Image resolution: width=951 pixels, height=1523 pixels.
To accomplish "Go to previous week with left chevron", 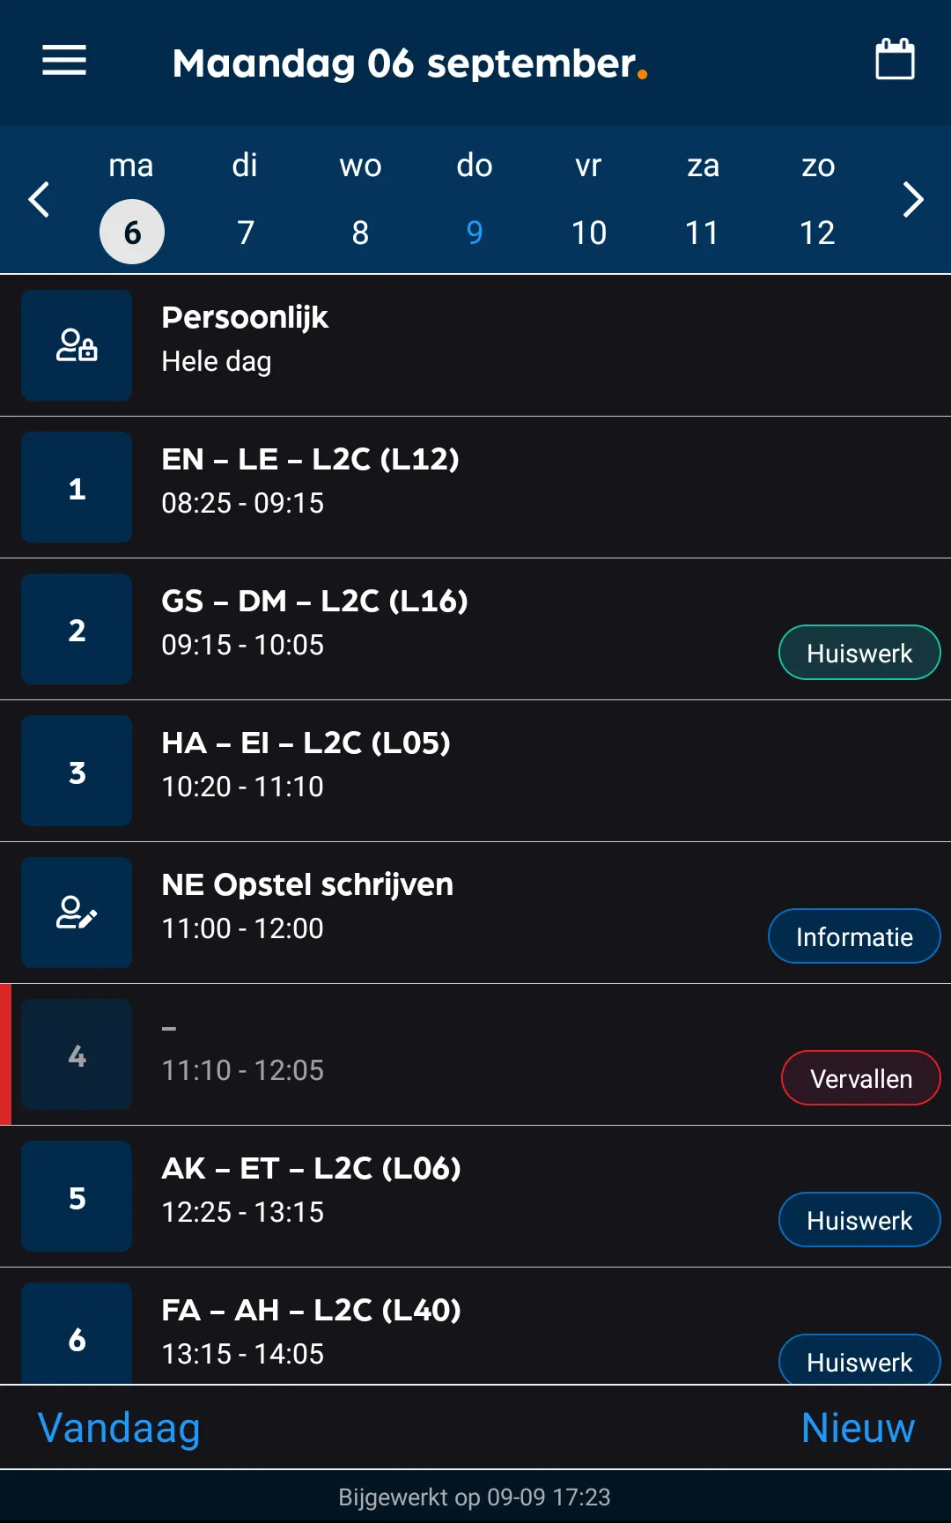I will click(x=38, y=200).
